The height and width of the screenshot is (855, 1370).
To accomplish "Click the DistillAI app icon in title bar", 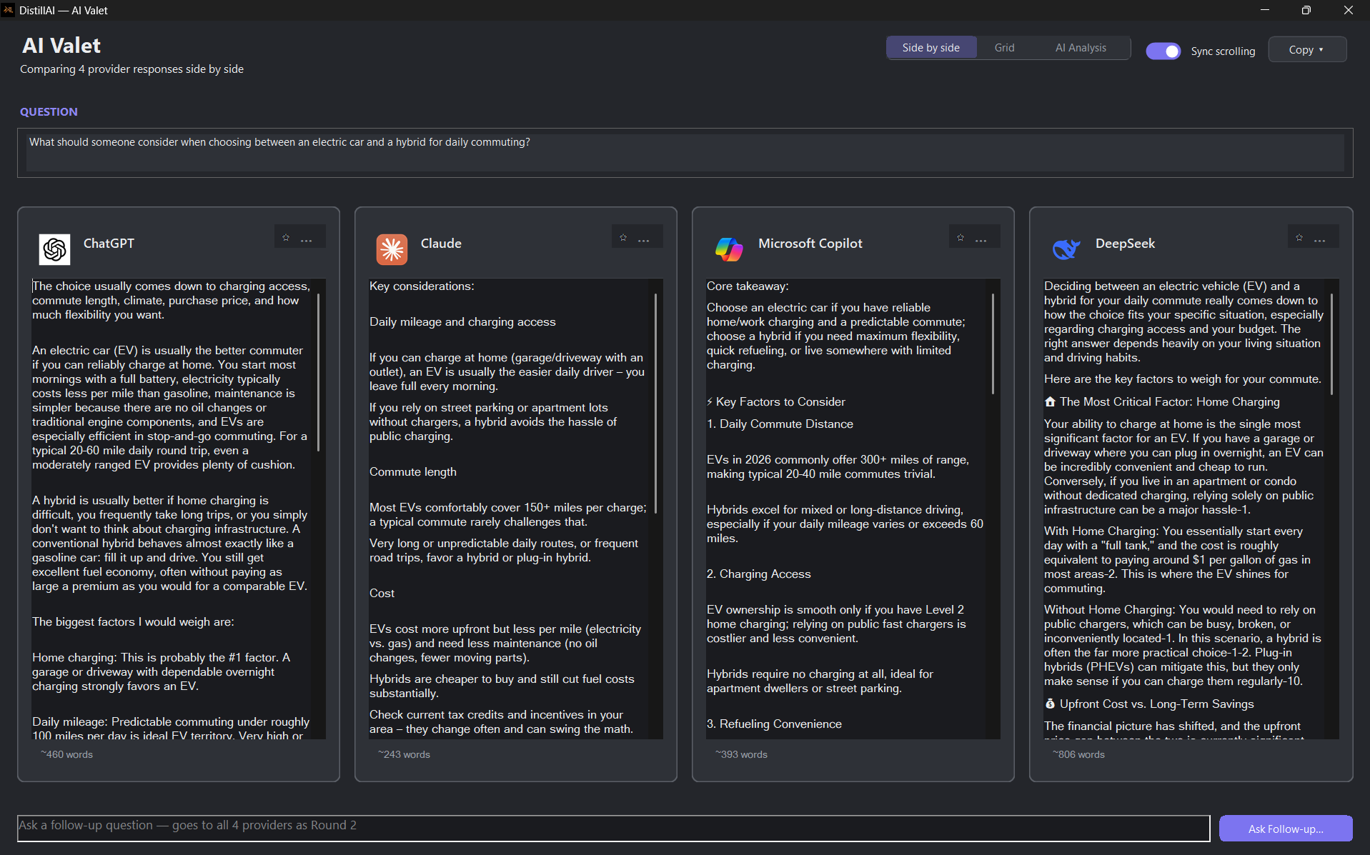I will click(x=9, y=10).
